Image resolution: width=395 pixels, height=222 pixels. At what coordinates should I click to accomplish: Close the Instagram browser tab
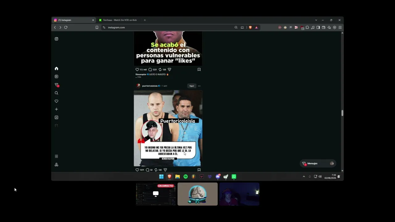pyautogui.click(x=93, y=20)
